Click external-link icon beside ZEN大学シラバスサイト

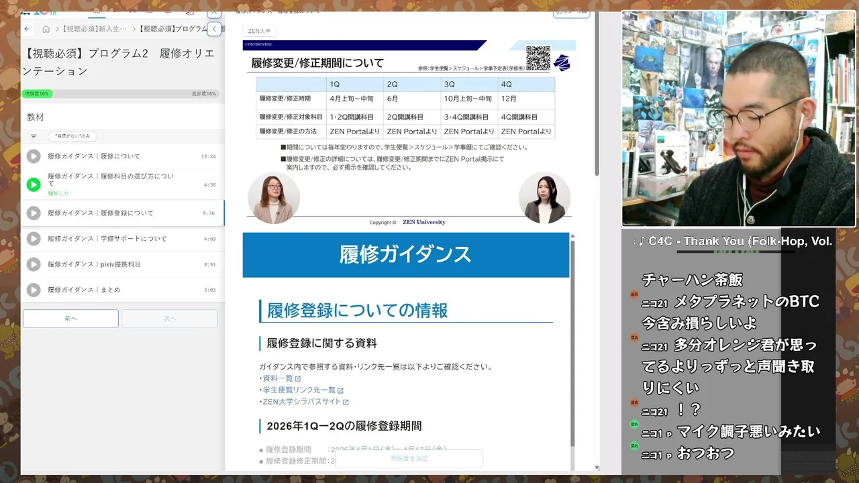[x=346, y=402]
